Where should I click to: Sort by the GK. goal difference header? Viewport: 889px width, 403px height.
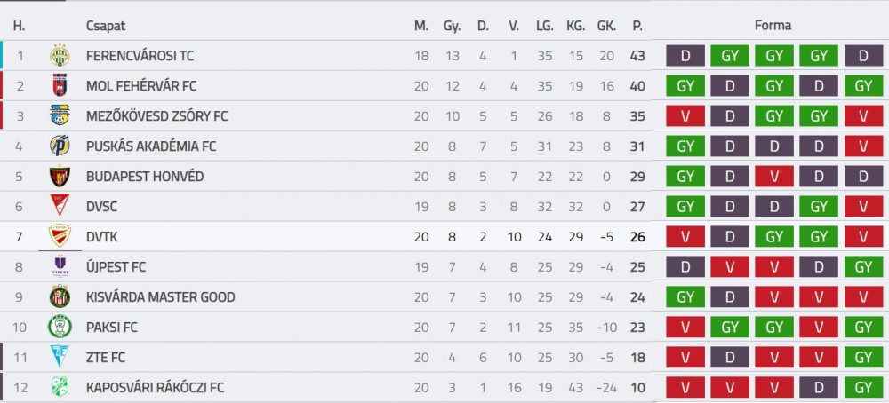606,26
